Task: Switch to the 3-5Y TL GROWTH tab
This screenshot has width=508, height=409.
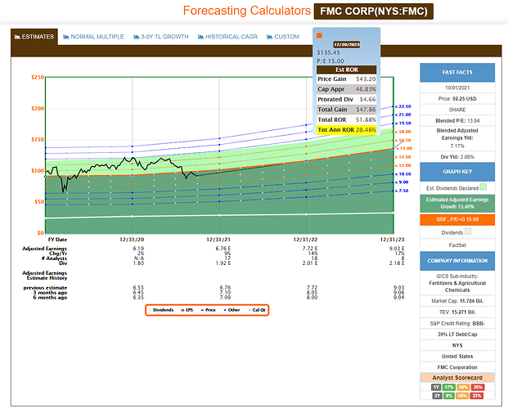Action: (x=161, y=37)
